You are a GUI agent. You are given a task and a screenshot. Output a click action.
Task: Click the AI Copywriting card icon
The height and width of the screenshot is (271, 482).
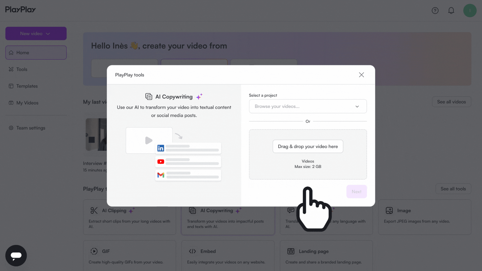click(x=192, y=211)
